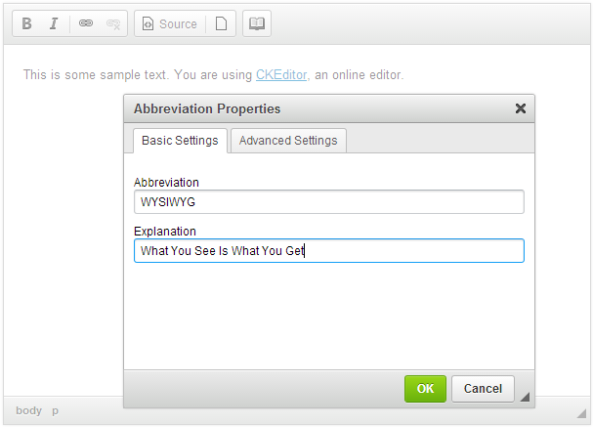
Task: Click the dialog resize handle
Action: (x=526, y=397)
